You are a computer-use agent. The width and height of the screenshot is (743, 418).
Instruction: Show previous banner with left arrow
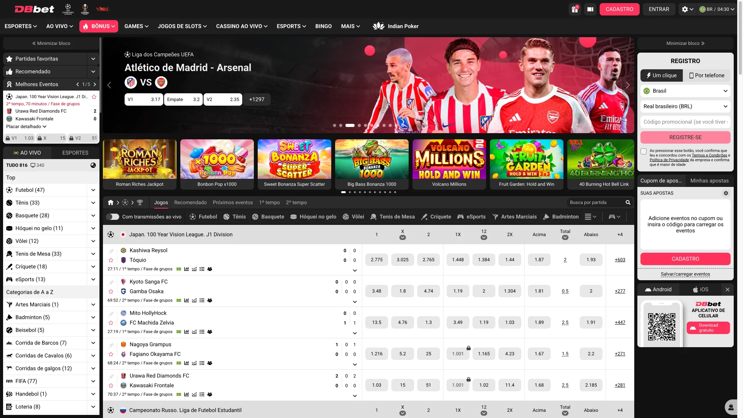[109, 85]
